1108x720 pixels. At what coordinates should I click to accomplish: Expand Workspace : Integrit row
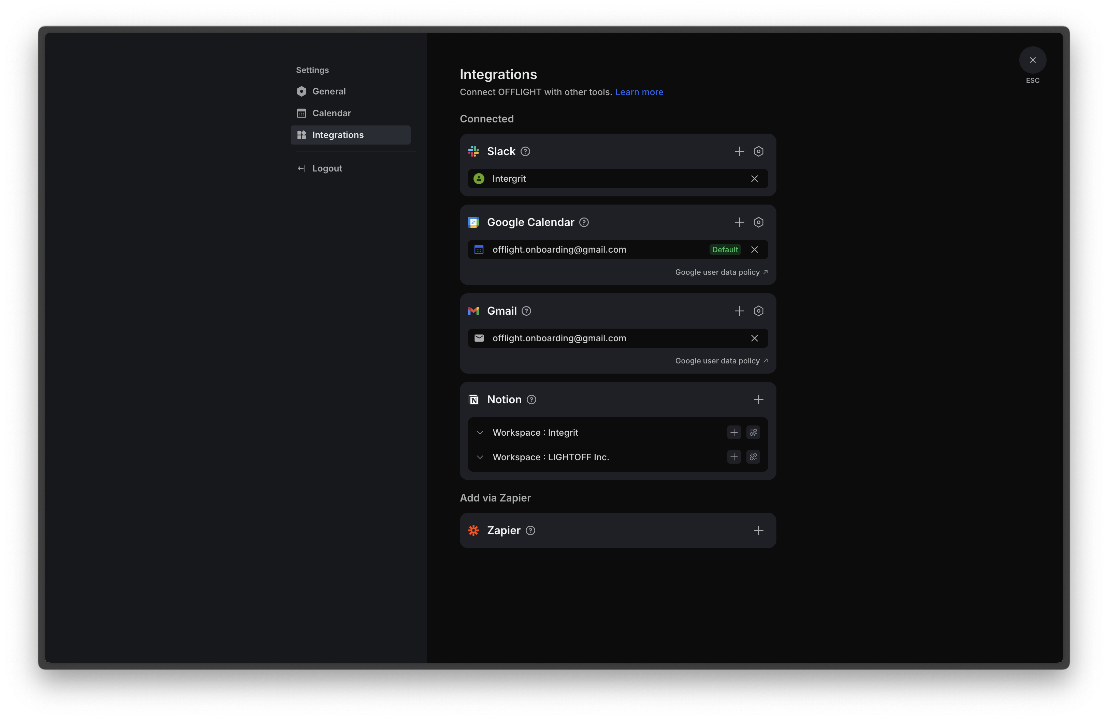tap(480, 433)
